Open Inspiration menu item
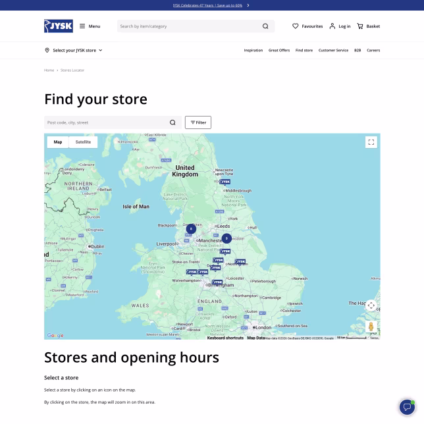The width and height of the screenshot is (424, 424). (253, 50)
